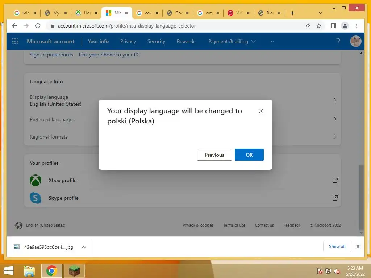Viewport: 371px width, 278px height.
Task: Switch to the Xbox 'Hor' tab
Action: click(86, 13)
